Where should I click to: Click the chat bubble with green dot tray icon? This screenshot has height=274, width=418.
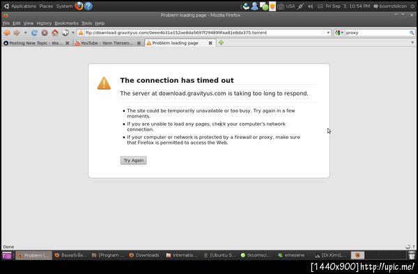[264, 6]
